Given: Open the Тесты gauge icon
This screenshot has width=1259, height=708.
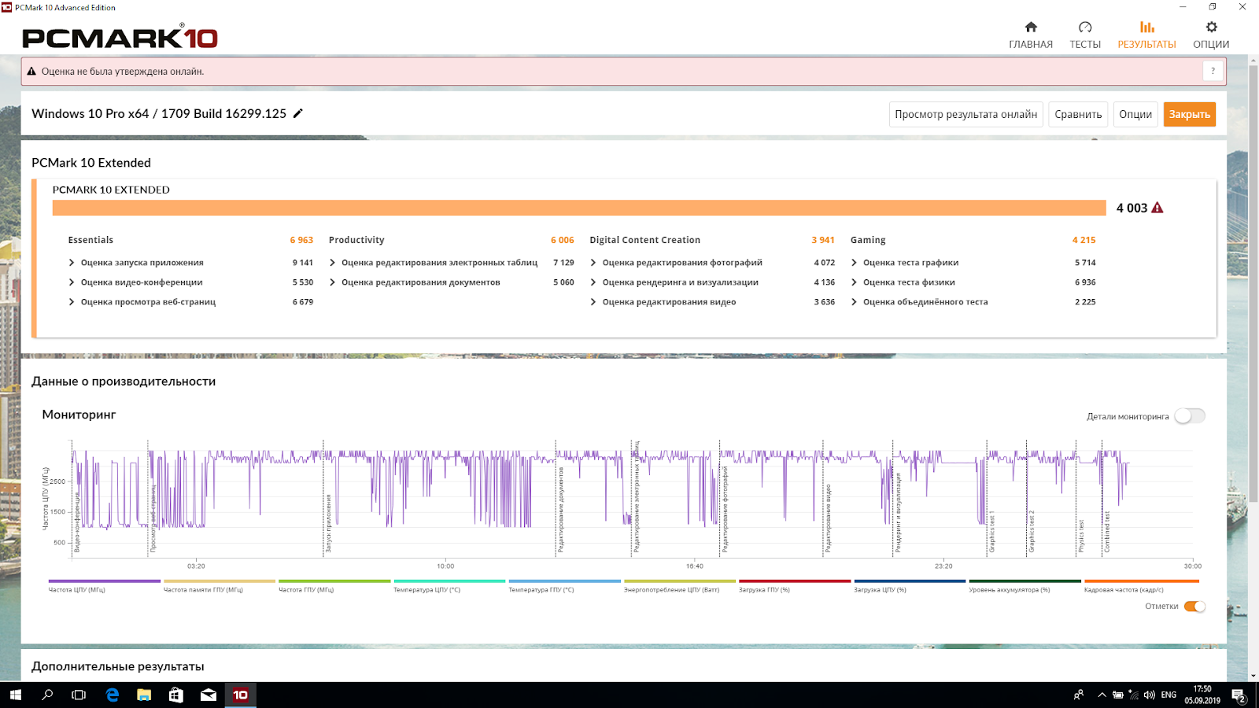Looking at the screenshot, I should (1085, 27).
